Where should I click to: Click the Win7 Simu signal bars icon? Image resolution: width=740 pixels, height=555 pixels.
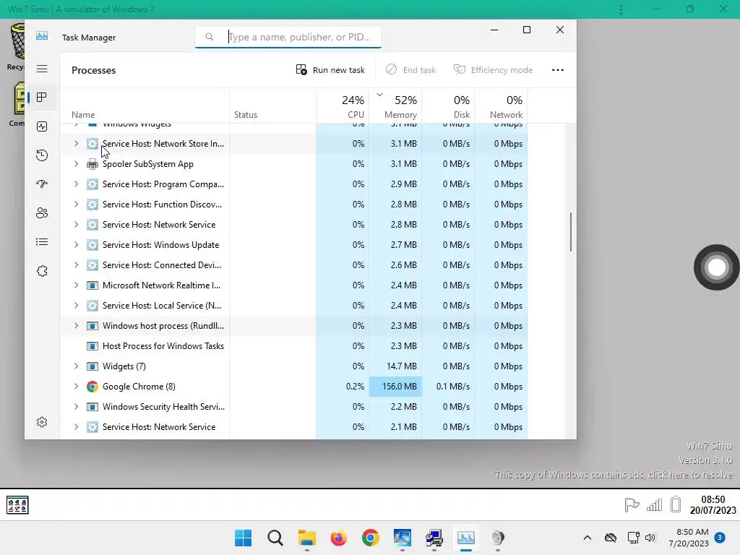pos(654,505)
